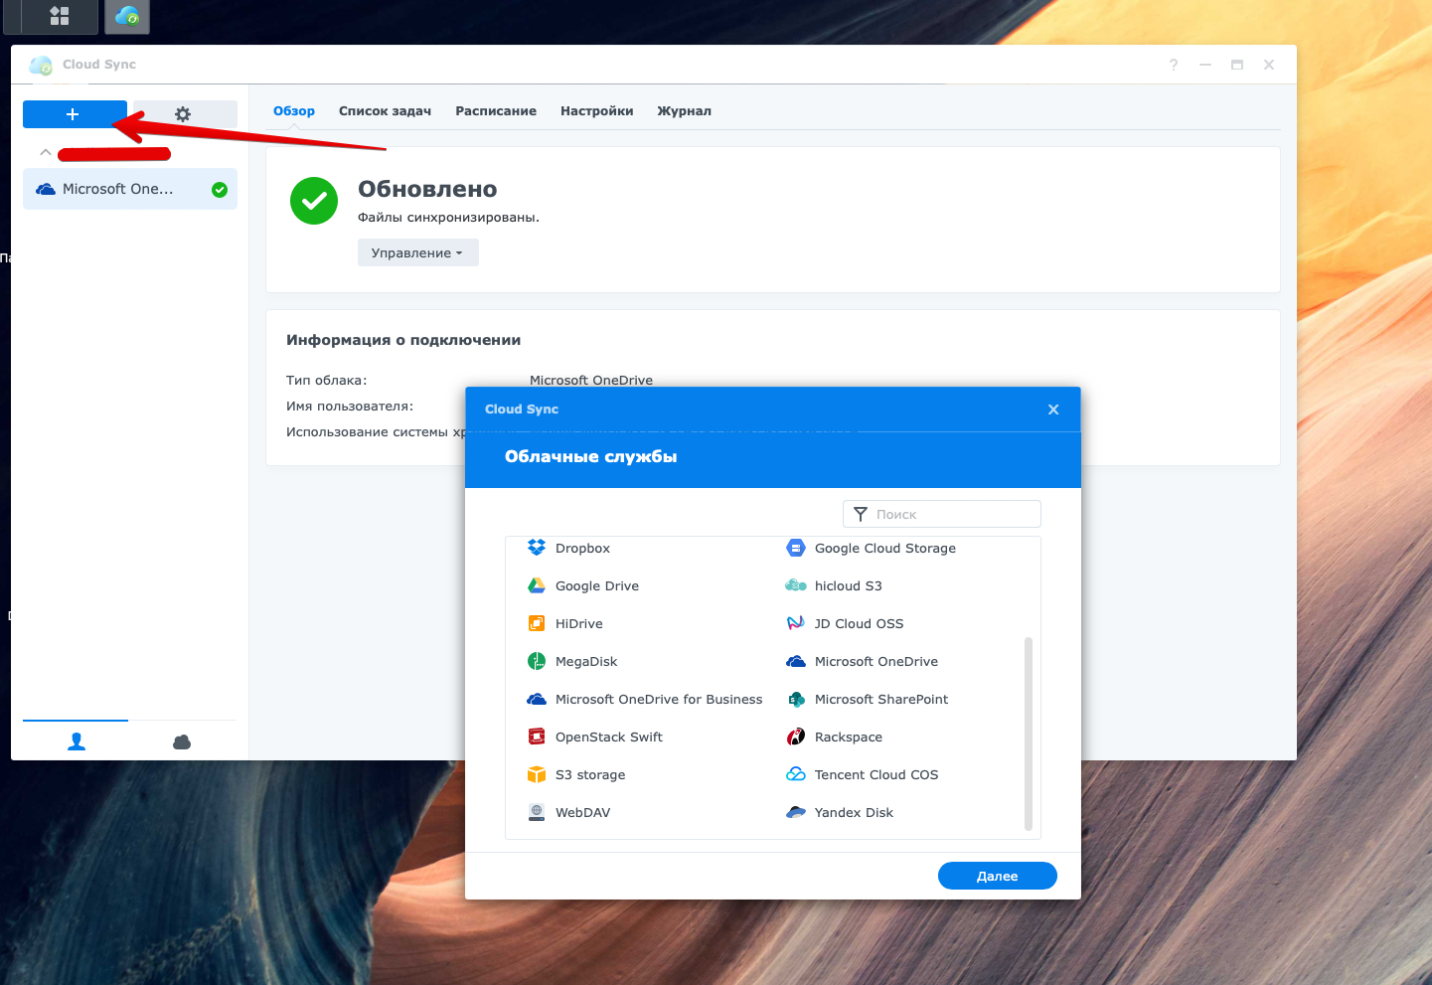Viewport: 1432px width, 985px height.
Task: Choose the WebDAV service icon
Action: click(537, 812)
